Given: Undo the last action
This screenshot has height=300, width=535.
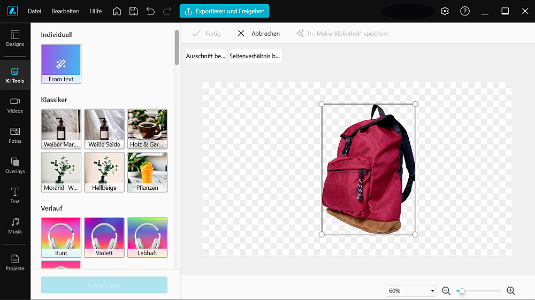Looking at the screenshot, I should point(150,11).
